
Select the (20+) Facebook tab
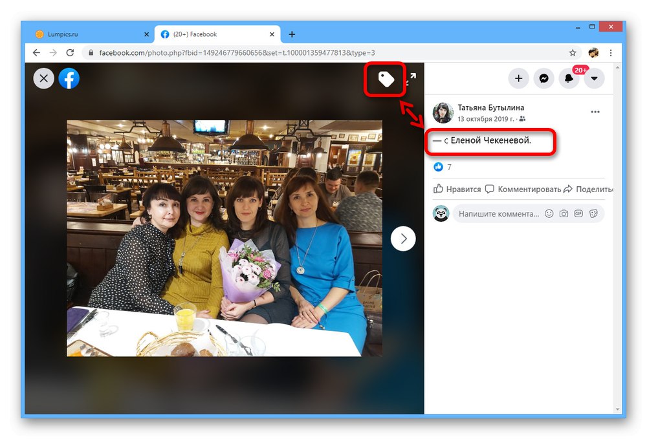[217, 34]
